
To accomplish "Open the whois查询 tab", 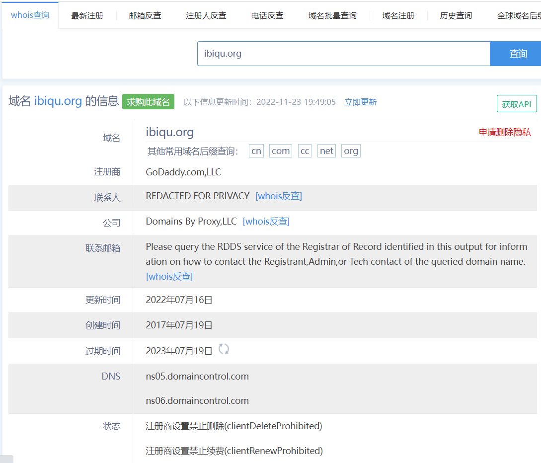I will click(x=30, y=15).
